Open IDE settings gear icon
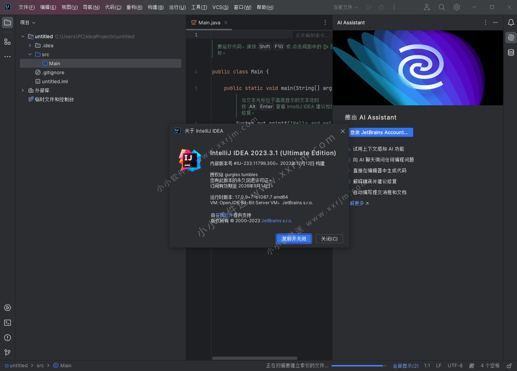The image size is (517, 371). pyautogui.click(x=456, y=7)
